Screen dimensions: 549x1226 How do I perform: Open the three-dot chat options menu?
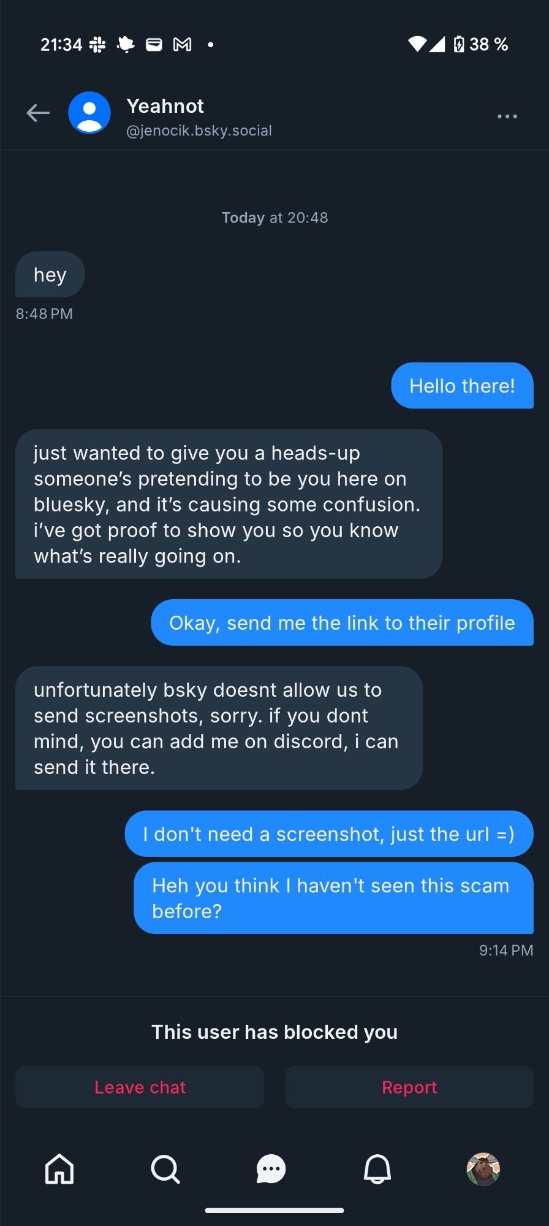(507, 116)
